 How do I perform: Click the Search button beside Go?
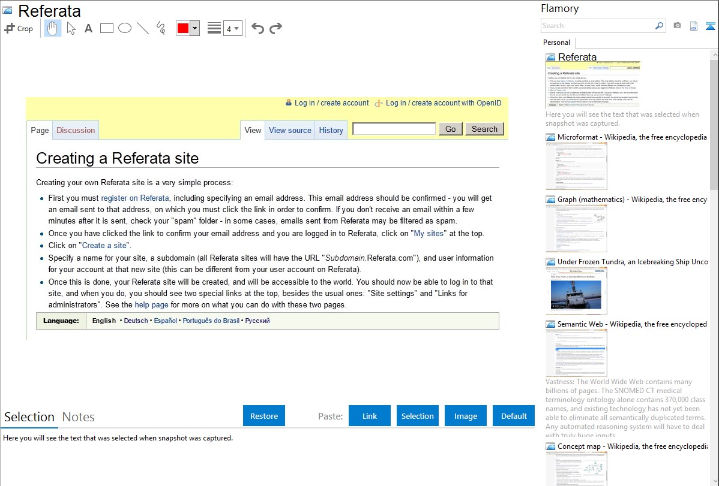[x=485, y=129]
